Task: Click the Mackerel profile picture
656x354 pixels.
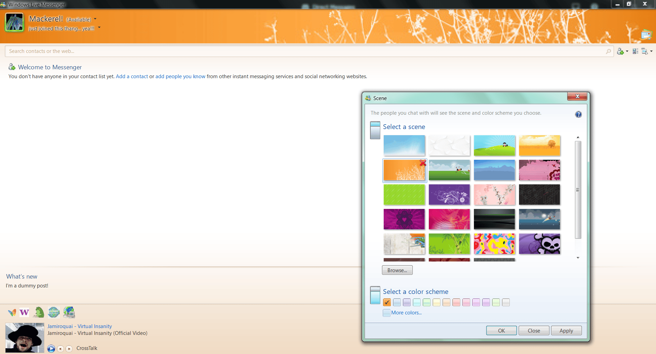Action: (x=14, y=23)
